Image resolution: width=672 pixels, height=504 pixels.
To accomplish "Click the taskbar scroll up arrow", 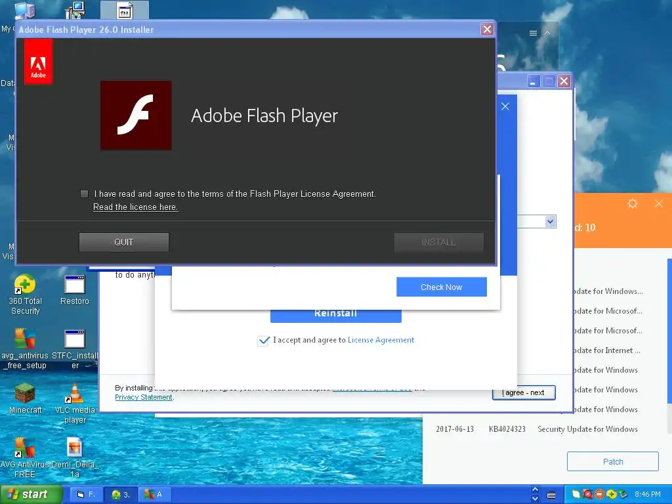I will click(x=535, y=490).
